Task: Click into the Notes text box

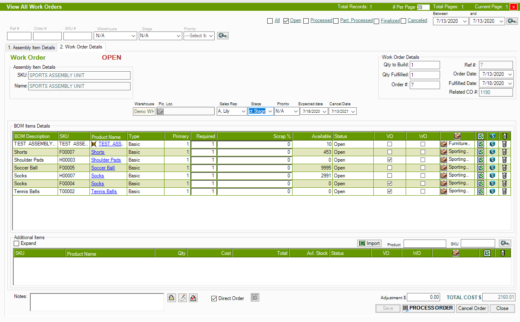Action: 97,302
